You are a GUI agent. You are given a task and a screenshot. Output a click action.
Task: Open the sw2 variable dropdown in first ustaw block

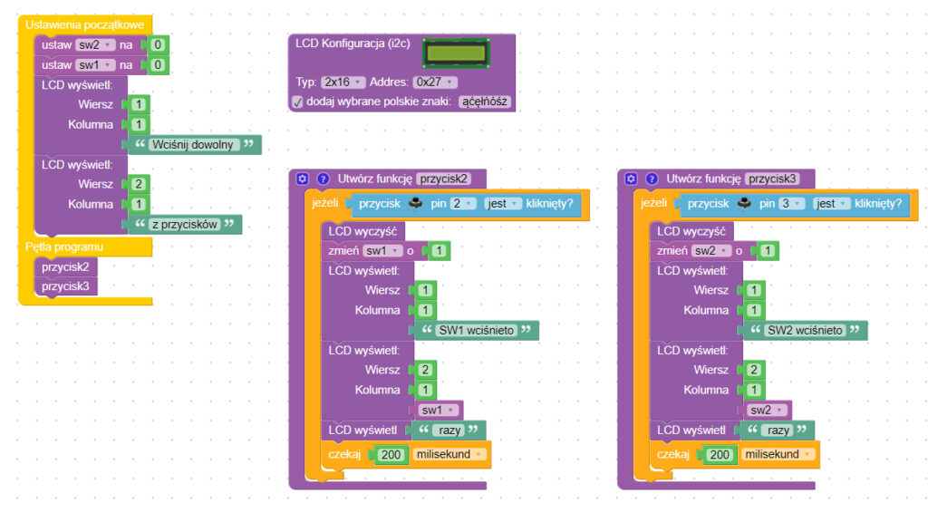94,45
